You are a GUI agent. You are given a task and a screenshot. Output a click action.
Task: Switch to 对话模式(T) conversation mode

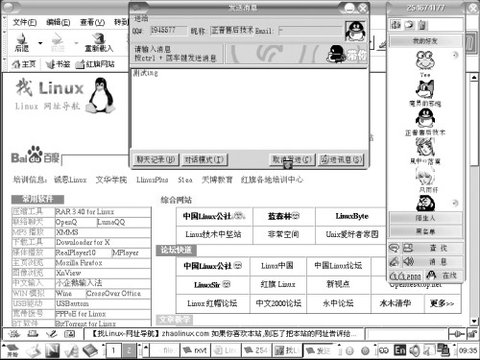tap(204, 159)
